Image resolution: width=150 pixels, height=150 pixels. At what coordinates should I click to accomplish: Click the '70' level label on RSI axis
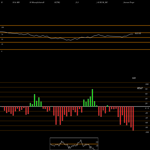coord(2,34)
